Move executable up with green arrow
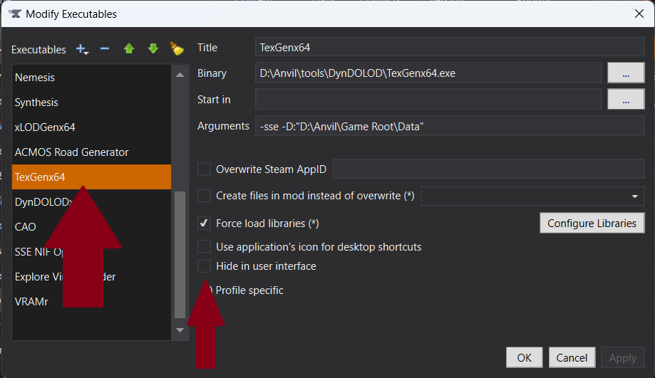This screenshot has height=378, width=655. pyautogui.click(x=129, y=49)
